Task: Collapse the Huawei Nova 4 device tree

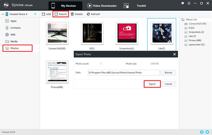Action: point(3,14)
